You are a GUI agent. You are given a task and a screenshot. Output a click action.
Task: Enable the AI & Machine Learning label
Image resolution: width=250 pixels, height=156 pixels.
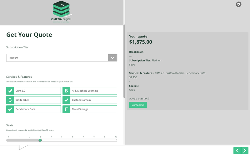click(85, 91)
